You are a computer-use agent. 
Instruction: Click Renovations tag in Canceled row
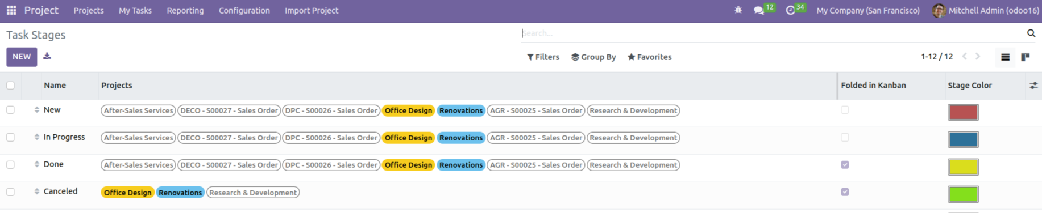pos(180,193)
